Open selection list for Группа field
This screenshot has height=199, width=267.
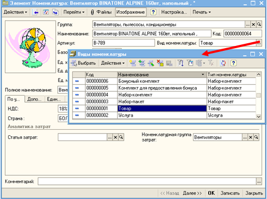tap(248, 24)
